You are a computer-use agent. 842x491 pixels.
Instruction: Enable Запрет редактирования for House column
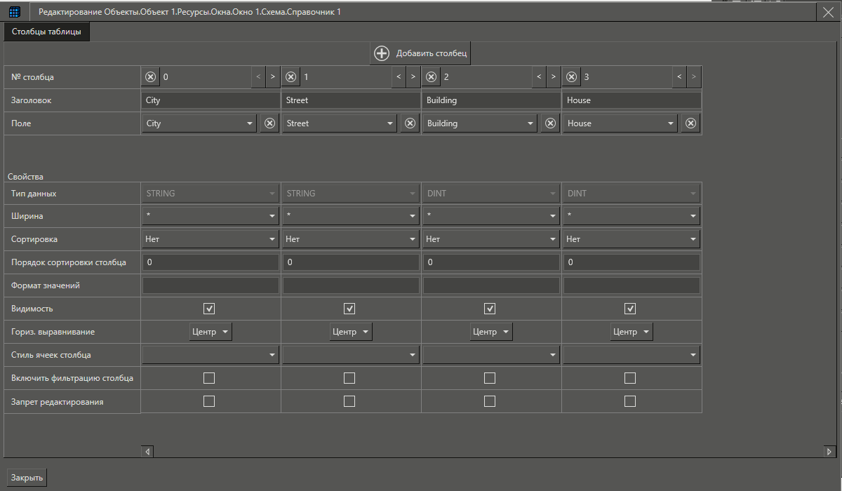tap(630, 401)
